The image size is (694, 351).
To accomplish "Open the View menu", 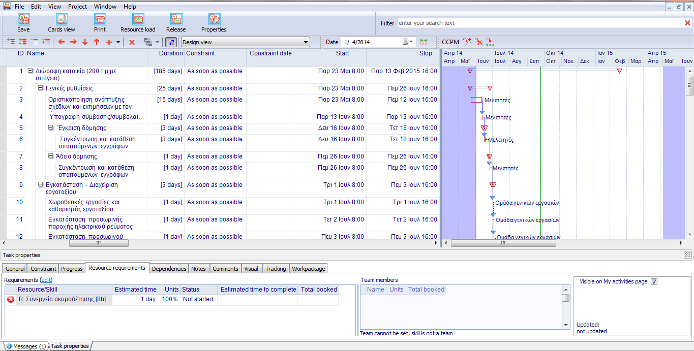I will coord(54,7).
